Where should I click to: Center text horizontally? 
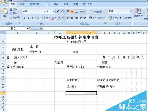72,18
